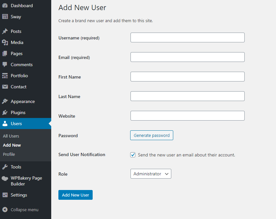Open the All Users submenu item
The height and width of the screenshot is (219, 276).
point(11,136)
